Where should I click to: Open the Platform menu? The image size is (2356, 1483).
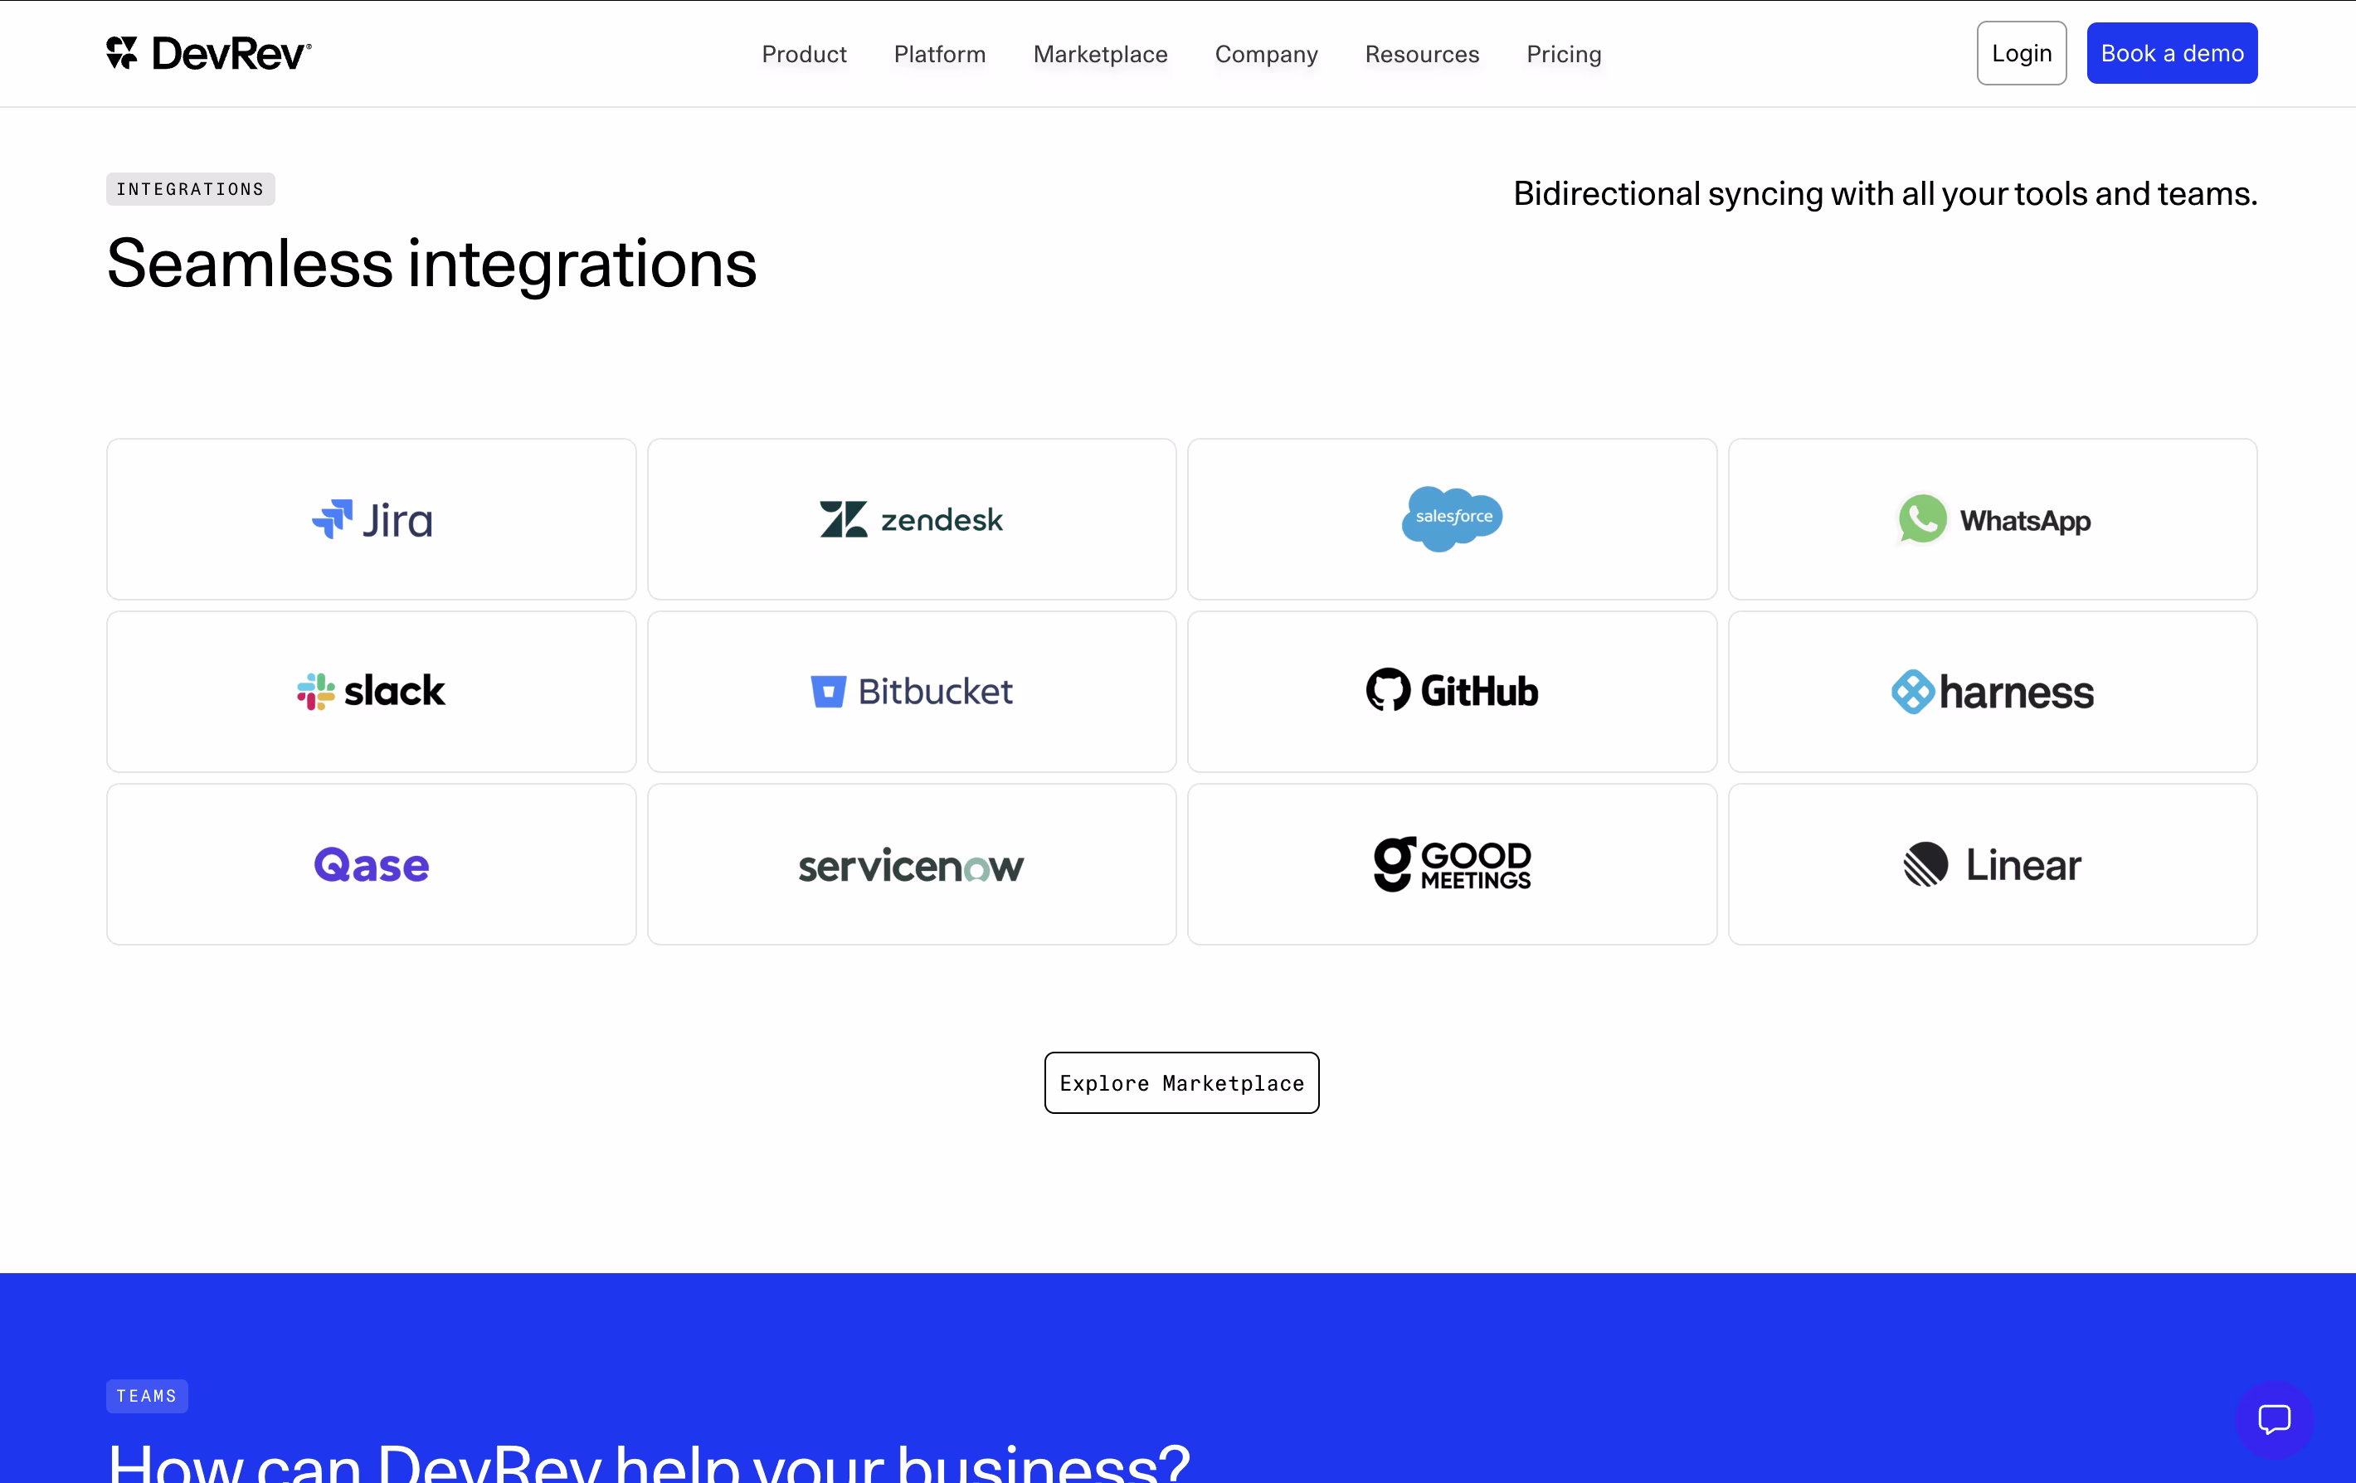click(939, 54)
